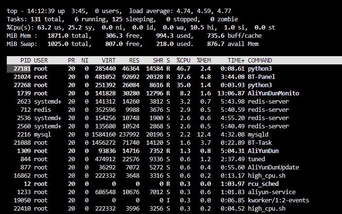Click the rcu_sched command name
Image resolution: width=342 pixels, height=214 pixels.
(x=263, y=184)
